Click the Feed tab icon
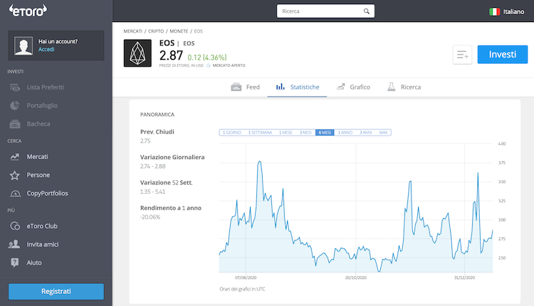 coord(236,87)
